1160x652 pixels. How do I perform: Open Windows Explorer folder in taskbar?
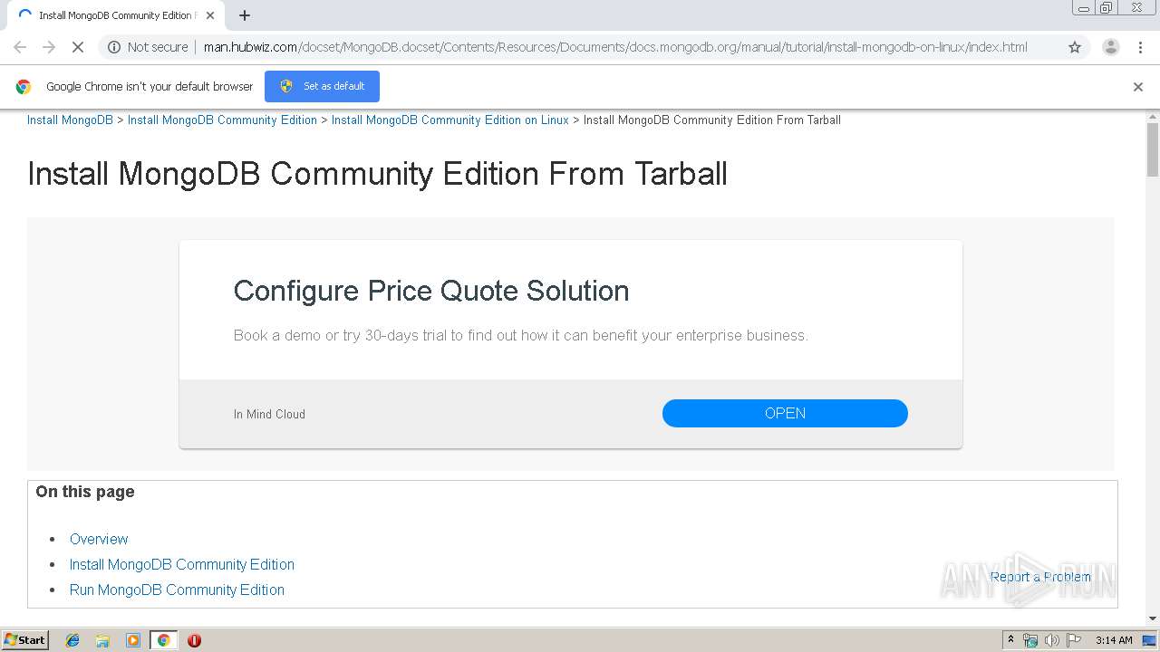tap(102, 640)
